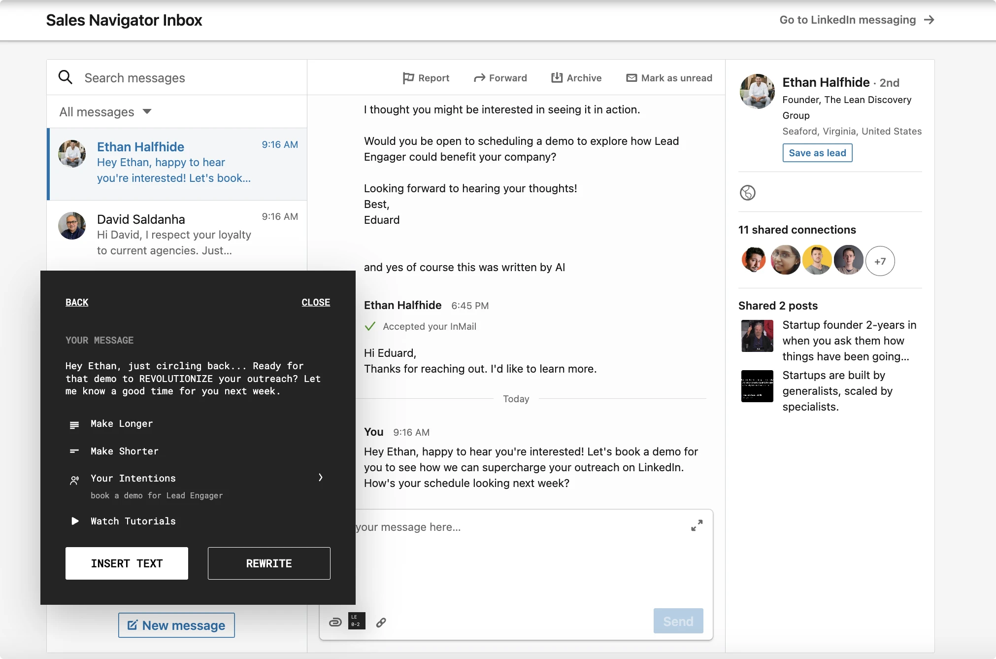The width and height of the screenshot is (996, 659).
Task: Open the Lead Engager extension icon
Action: (357, 621)
